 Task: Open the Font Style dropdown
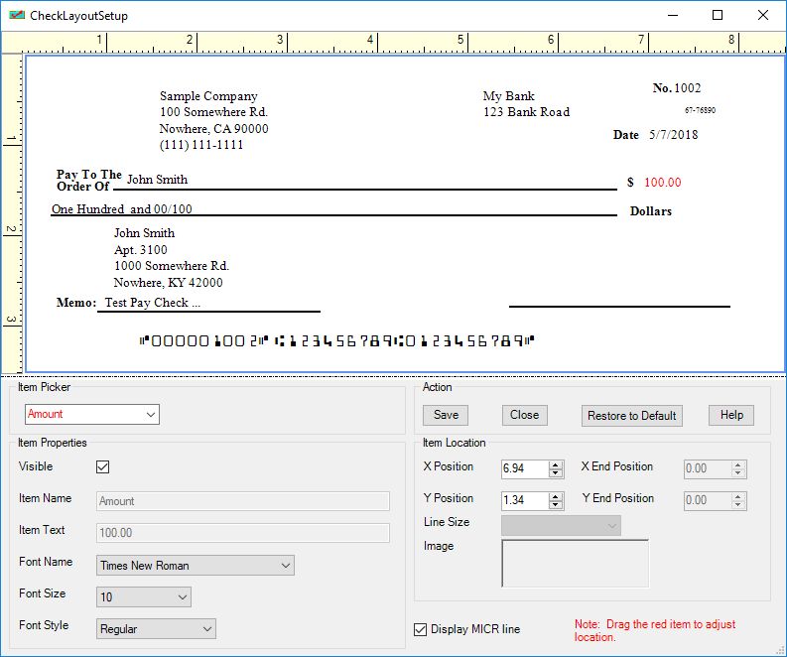[x=156, y=629]
